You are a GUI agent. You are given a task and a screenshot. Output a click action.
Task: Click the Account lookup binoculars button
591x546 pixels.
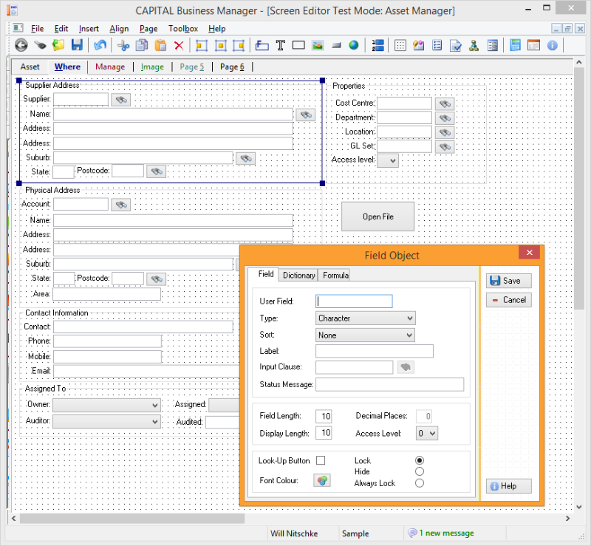point(121,205)
